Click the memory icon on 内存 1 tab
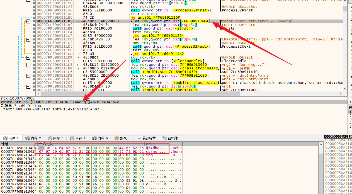Screen dimensions: 352x194 pos(5,138)
